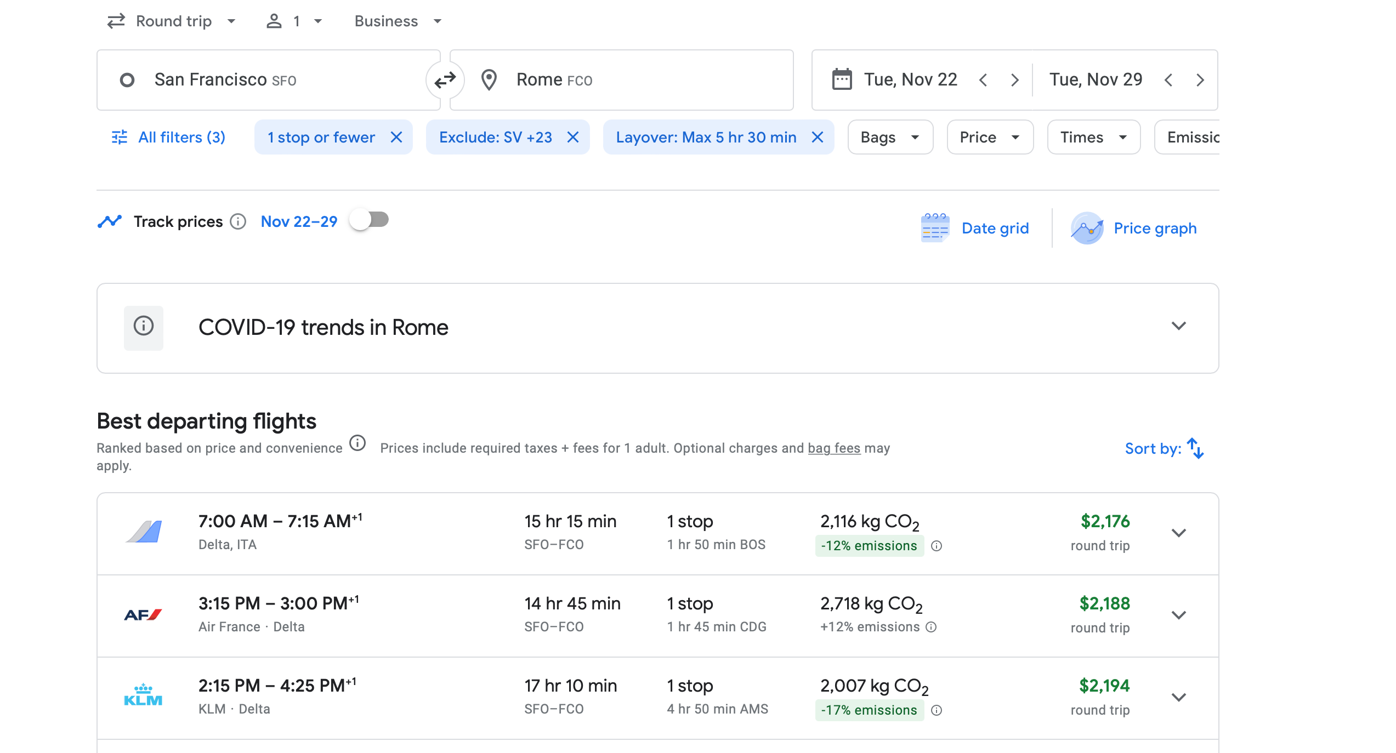Remove the Layover Max 5 hr 30 min filter

pos(817,137)
